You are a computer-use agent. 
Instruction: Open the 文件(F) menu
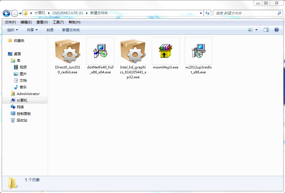10,22
